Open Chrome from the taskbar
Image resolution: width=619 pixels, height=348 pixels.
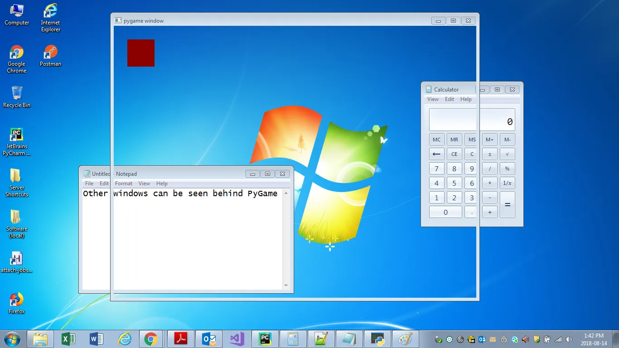tap(151, 339)
